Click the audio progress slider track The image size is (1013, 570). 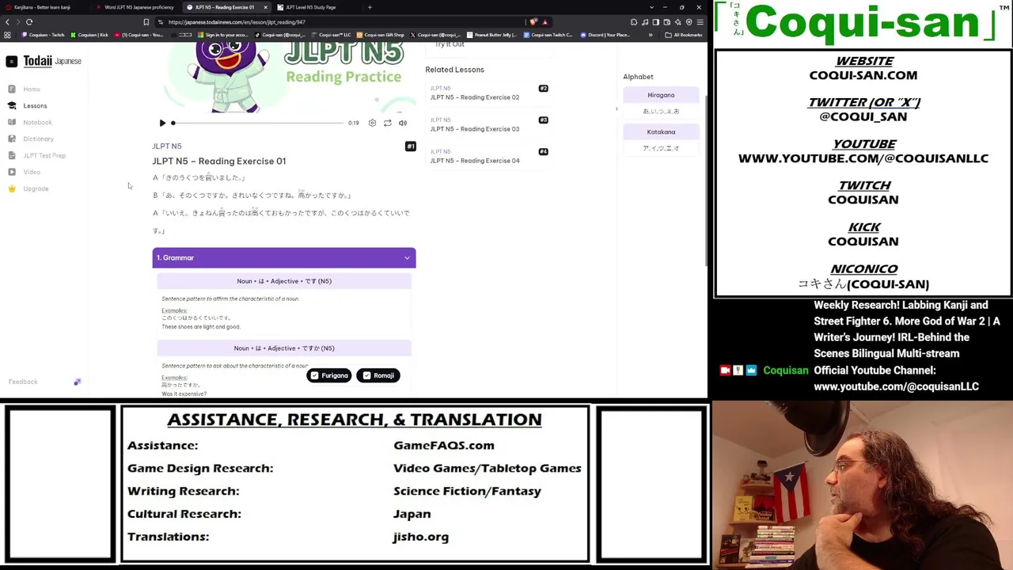click(x=258, y=123)
